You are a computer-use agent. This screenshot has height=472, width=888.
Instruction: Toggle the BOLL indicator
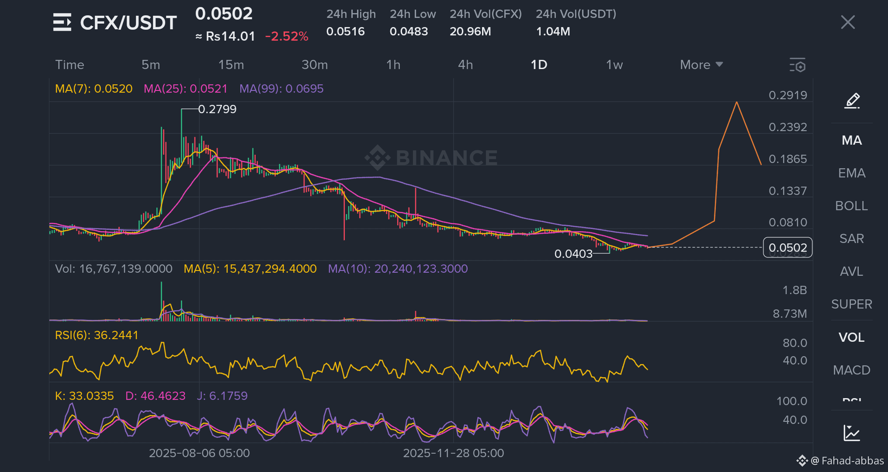click(x=852, y=206)
